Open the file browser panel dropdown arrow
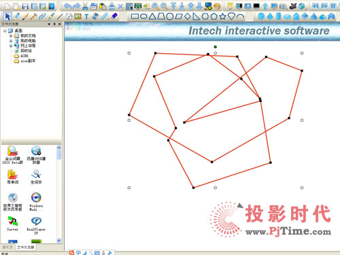The width and height of the screenshot is (340, 255). coord(49,24)
